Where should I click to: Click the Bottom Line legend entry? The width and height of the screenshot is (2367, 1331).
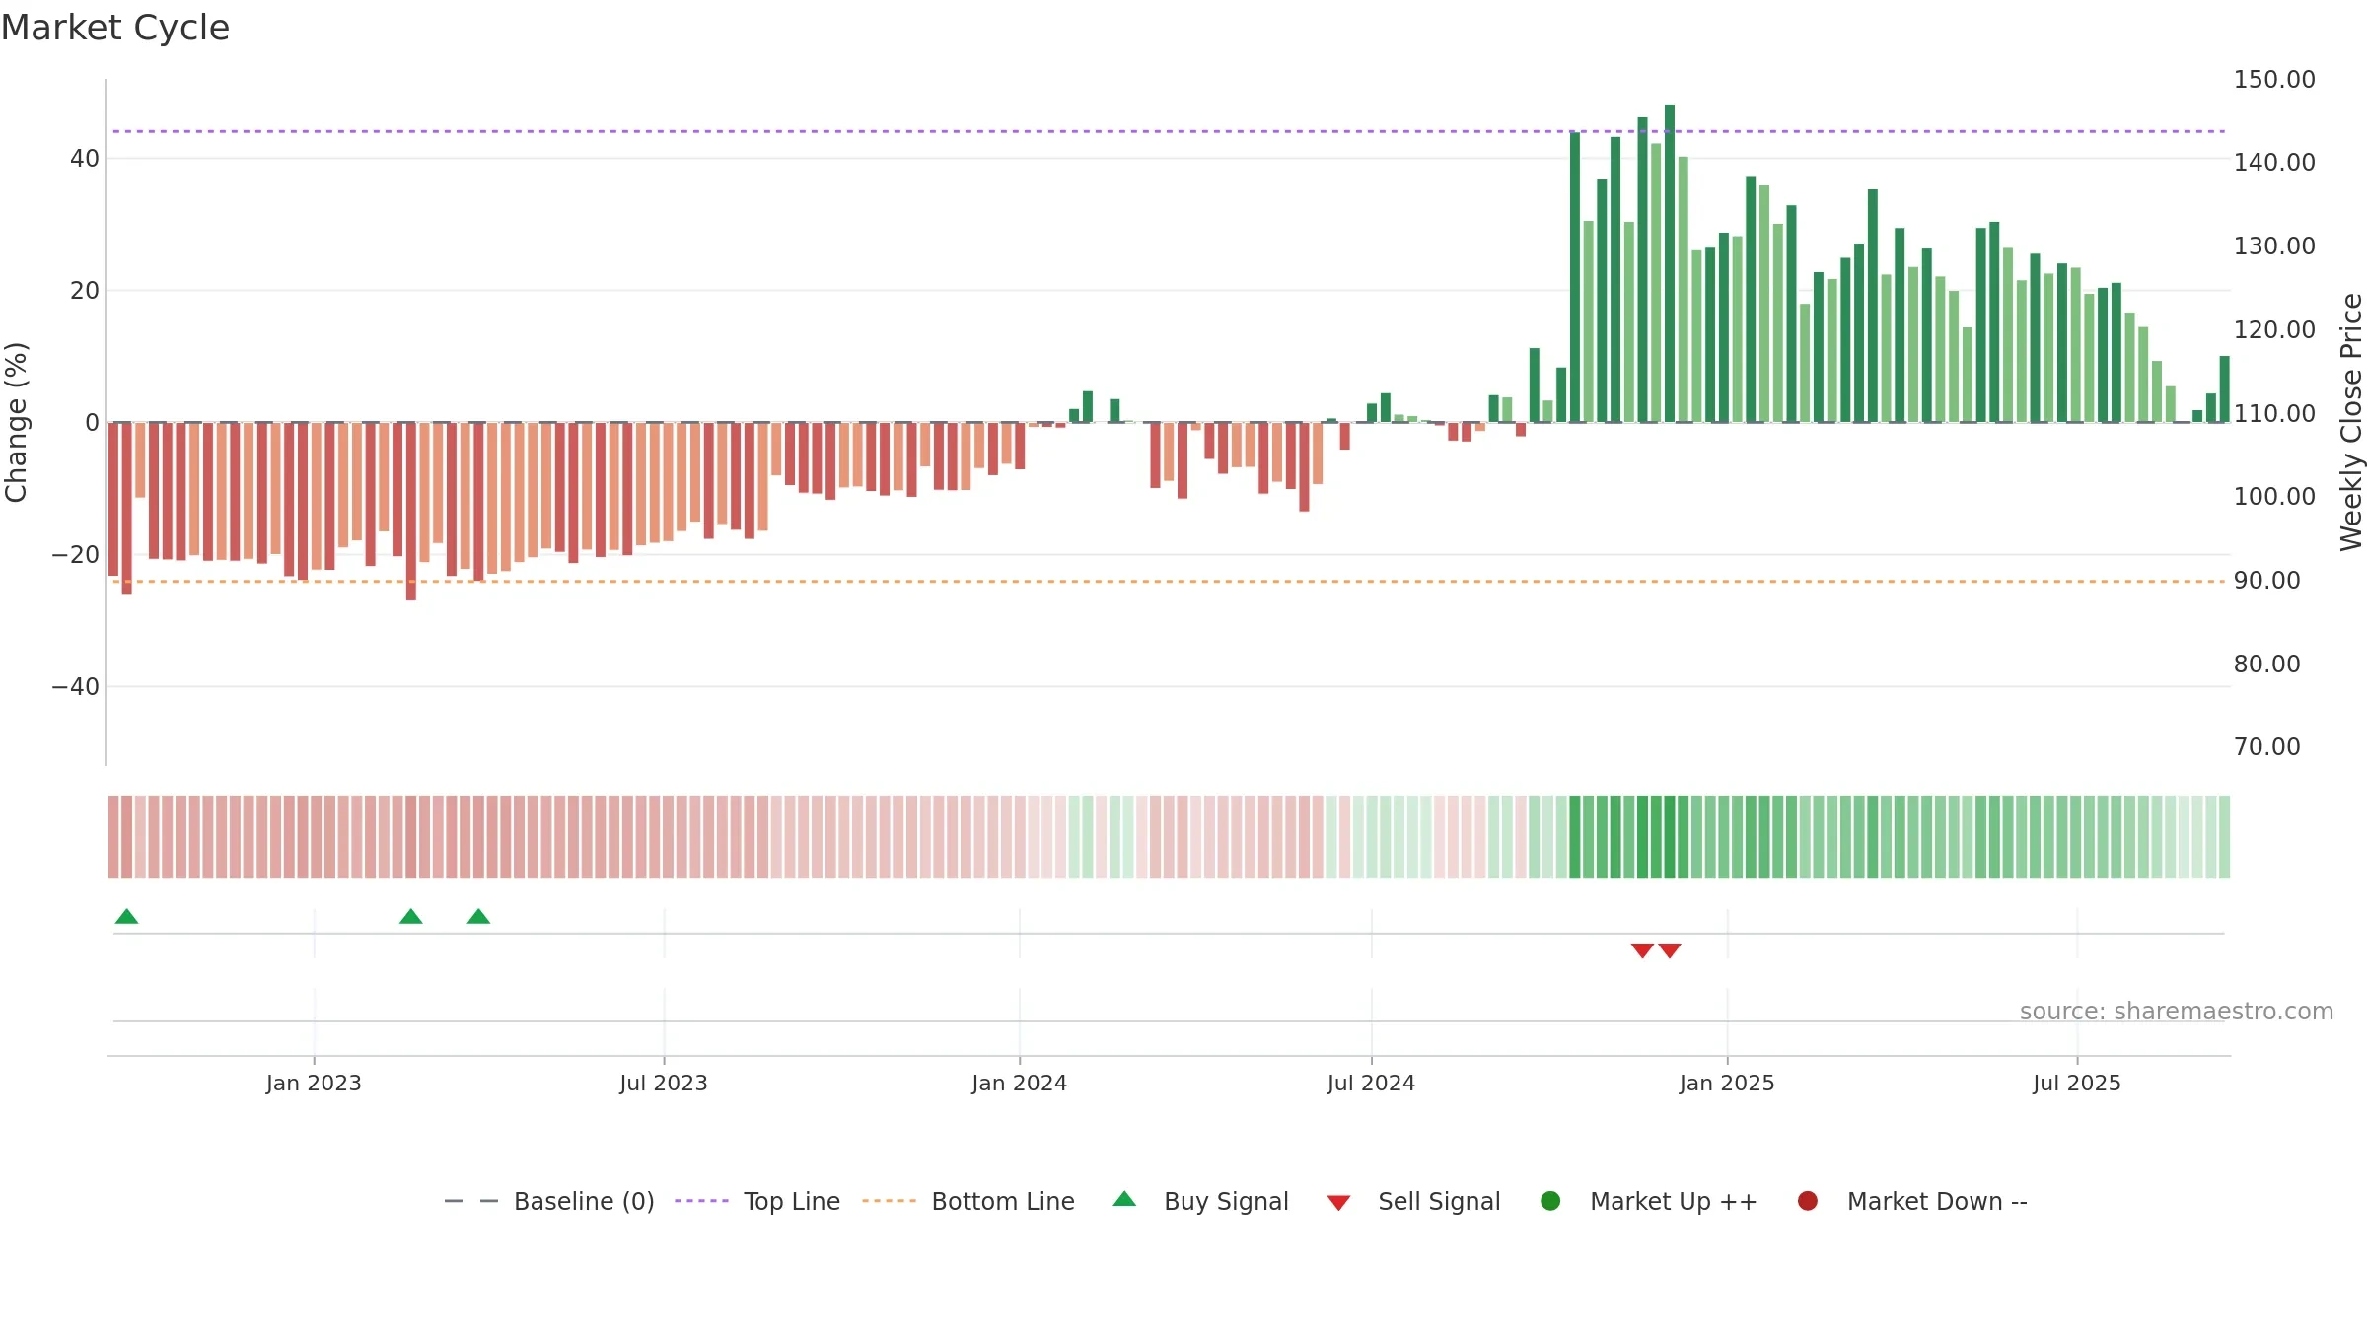(x=968, y=1201)
